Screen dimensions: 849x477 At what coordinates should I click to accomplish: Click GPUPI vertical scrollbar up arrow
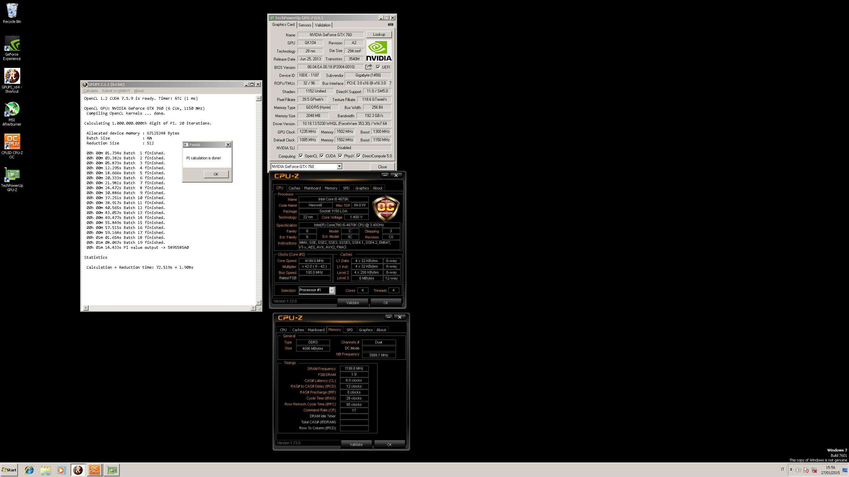click(x=259, y=98)
